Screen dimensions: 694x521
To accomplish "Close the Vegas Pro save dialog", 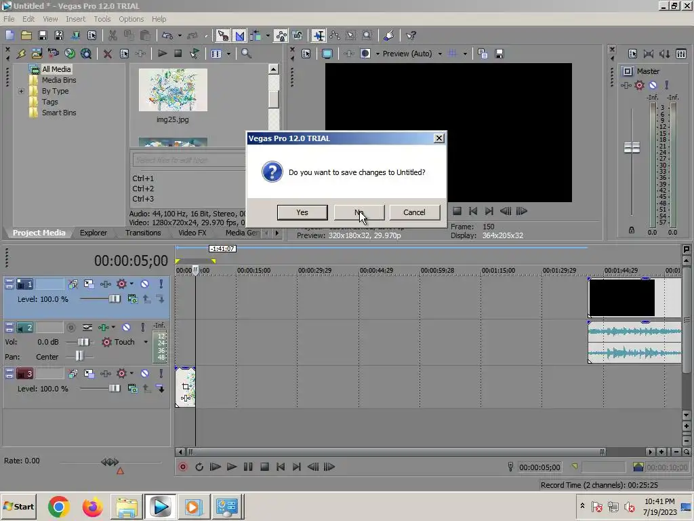I will coord(438,138).
